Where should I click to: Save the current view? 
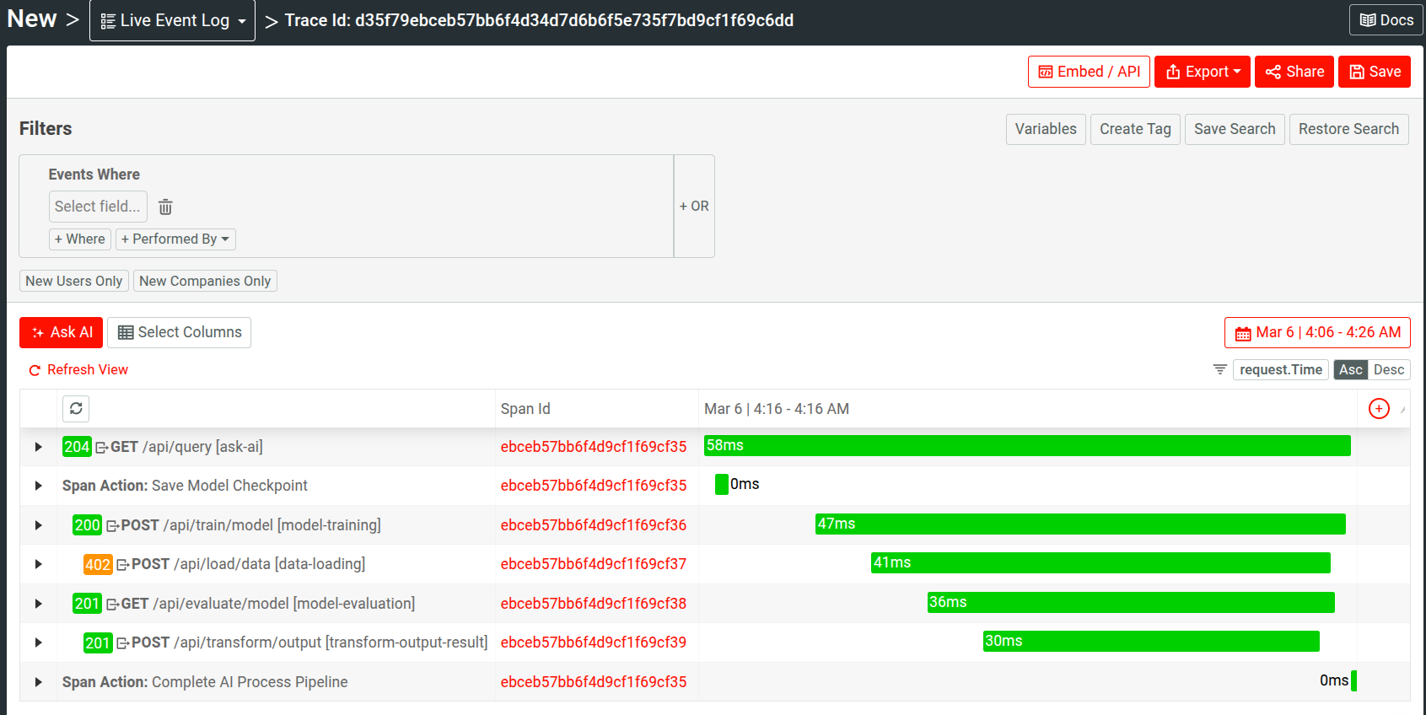click(1375, 72)
